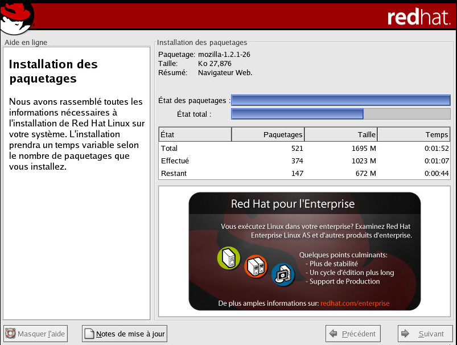Click the document icon on Notes de mise à jour
This screenshot has width=457, height=345.
[x=89, y=334]
